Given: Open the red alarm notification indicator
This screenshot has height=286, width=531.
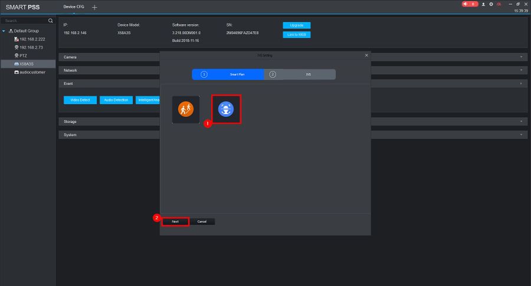Looking at the screenshot, I should click(470, 4).
